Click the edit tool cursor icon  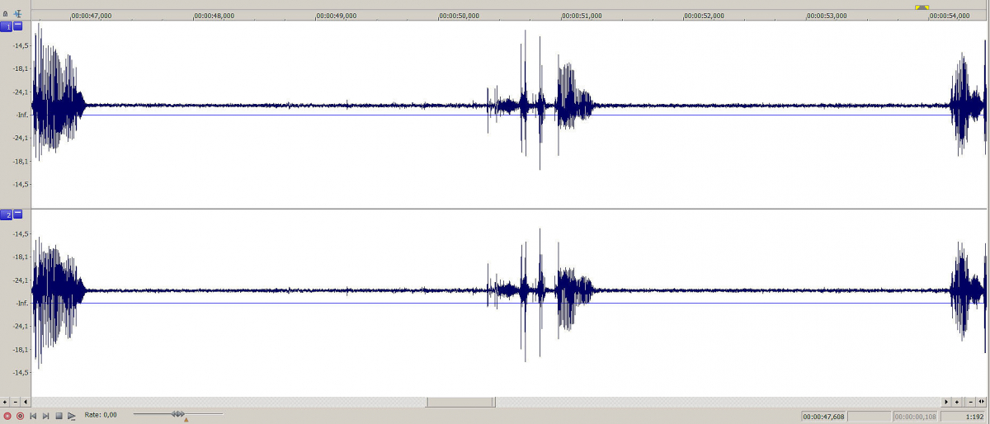pos(17,13)
